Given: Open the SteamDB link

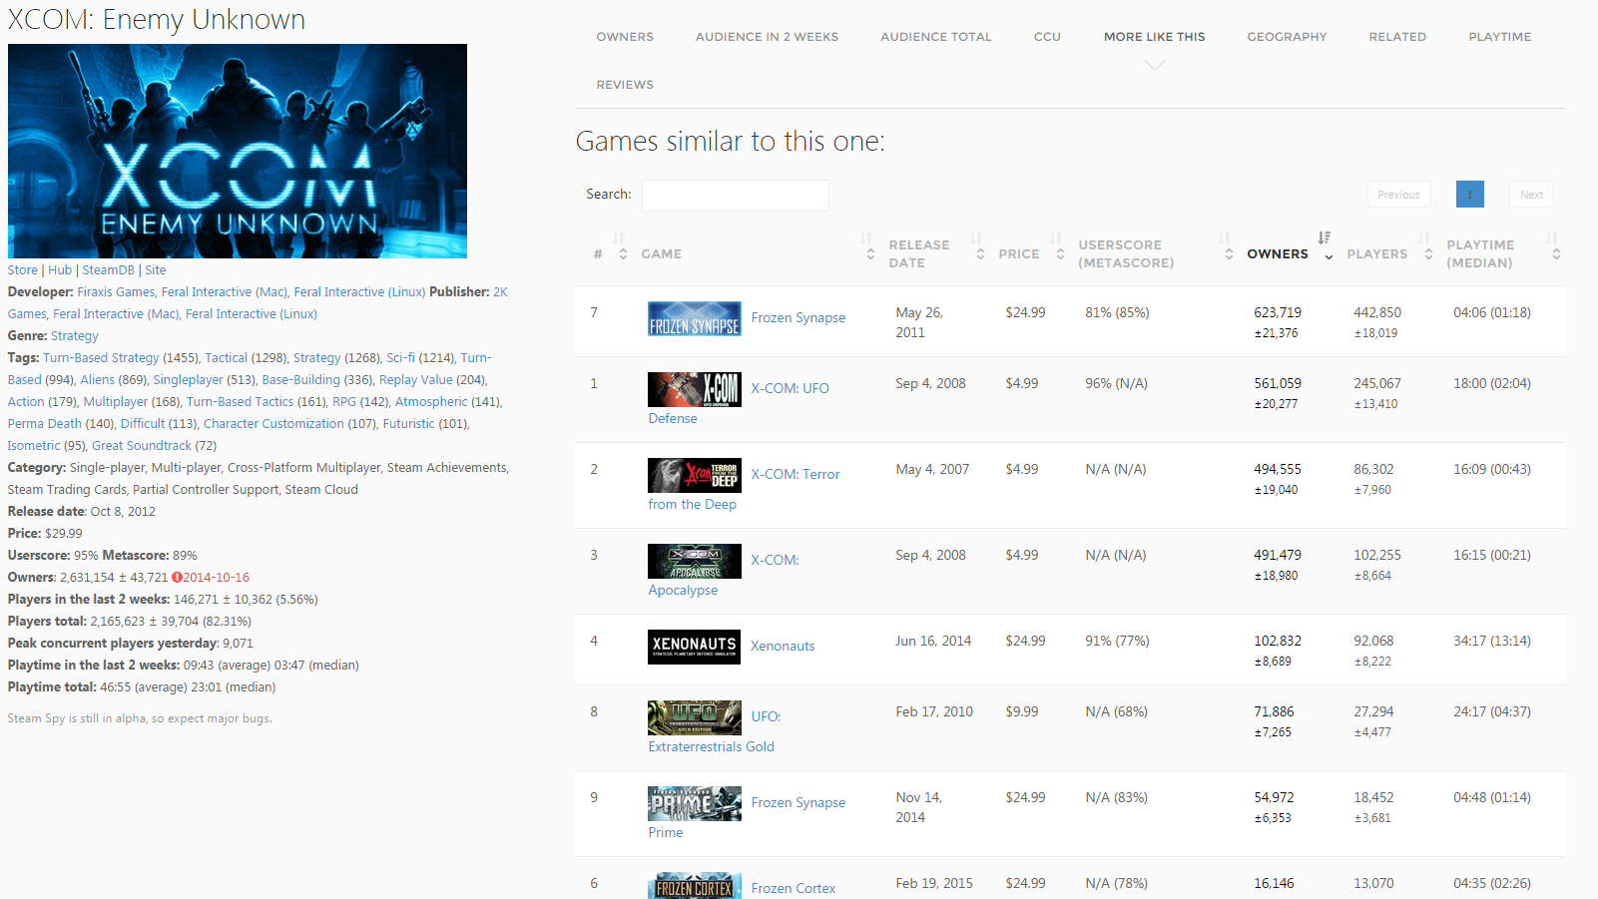Looking at the screenshot, I should (x=108, y=269).
